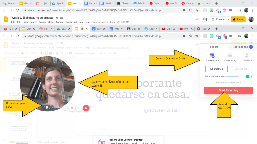Screen dimensions: 257x144
Task: Open the Present dropdown arrow
Action: pos(227,19)
